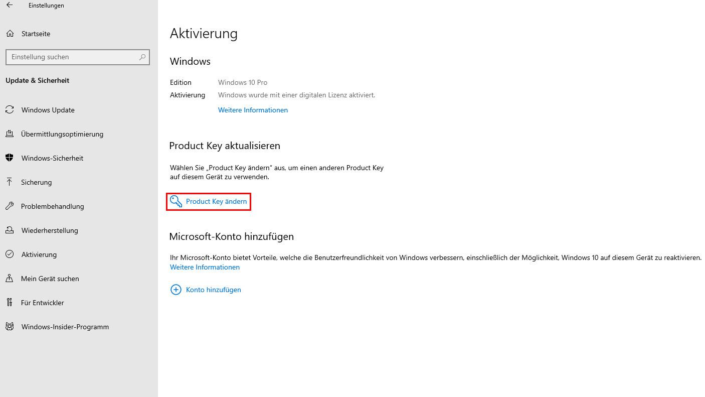This screenshot has width=705, height=397.
Task: Go to Windows-Insider-Programm
Action: 65,327
